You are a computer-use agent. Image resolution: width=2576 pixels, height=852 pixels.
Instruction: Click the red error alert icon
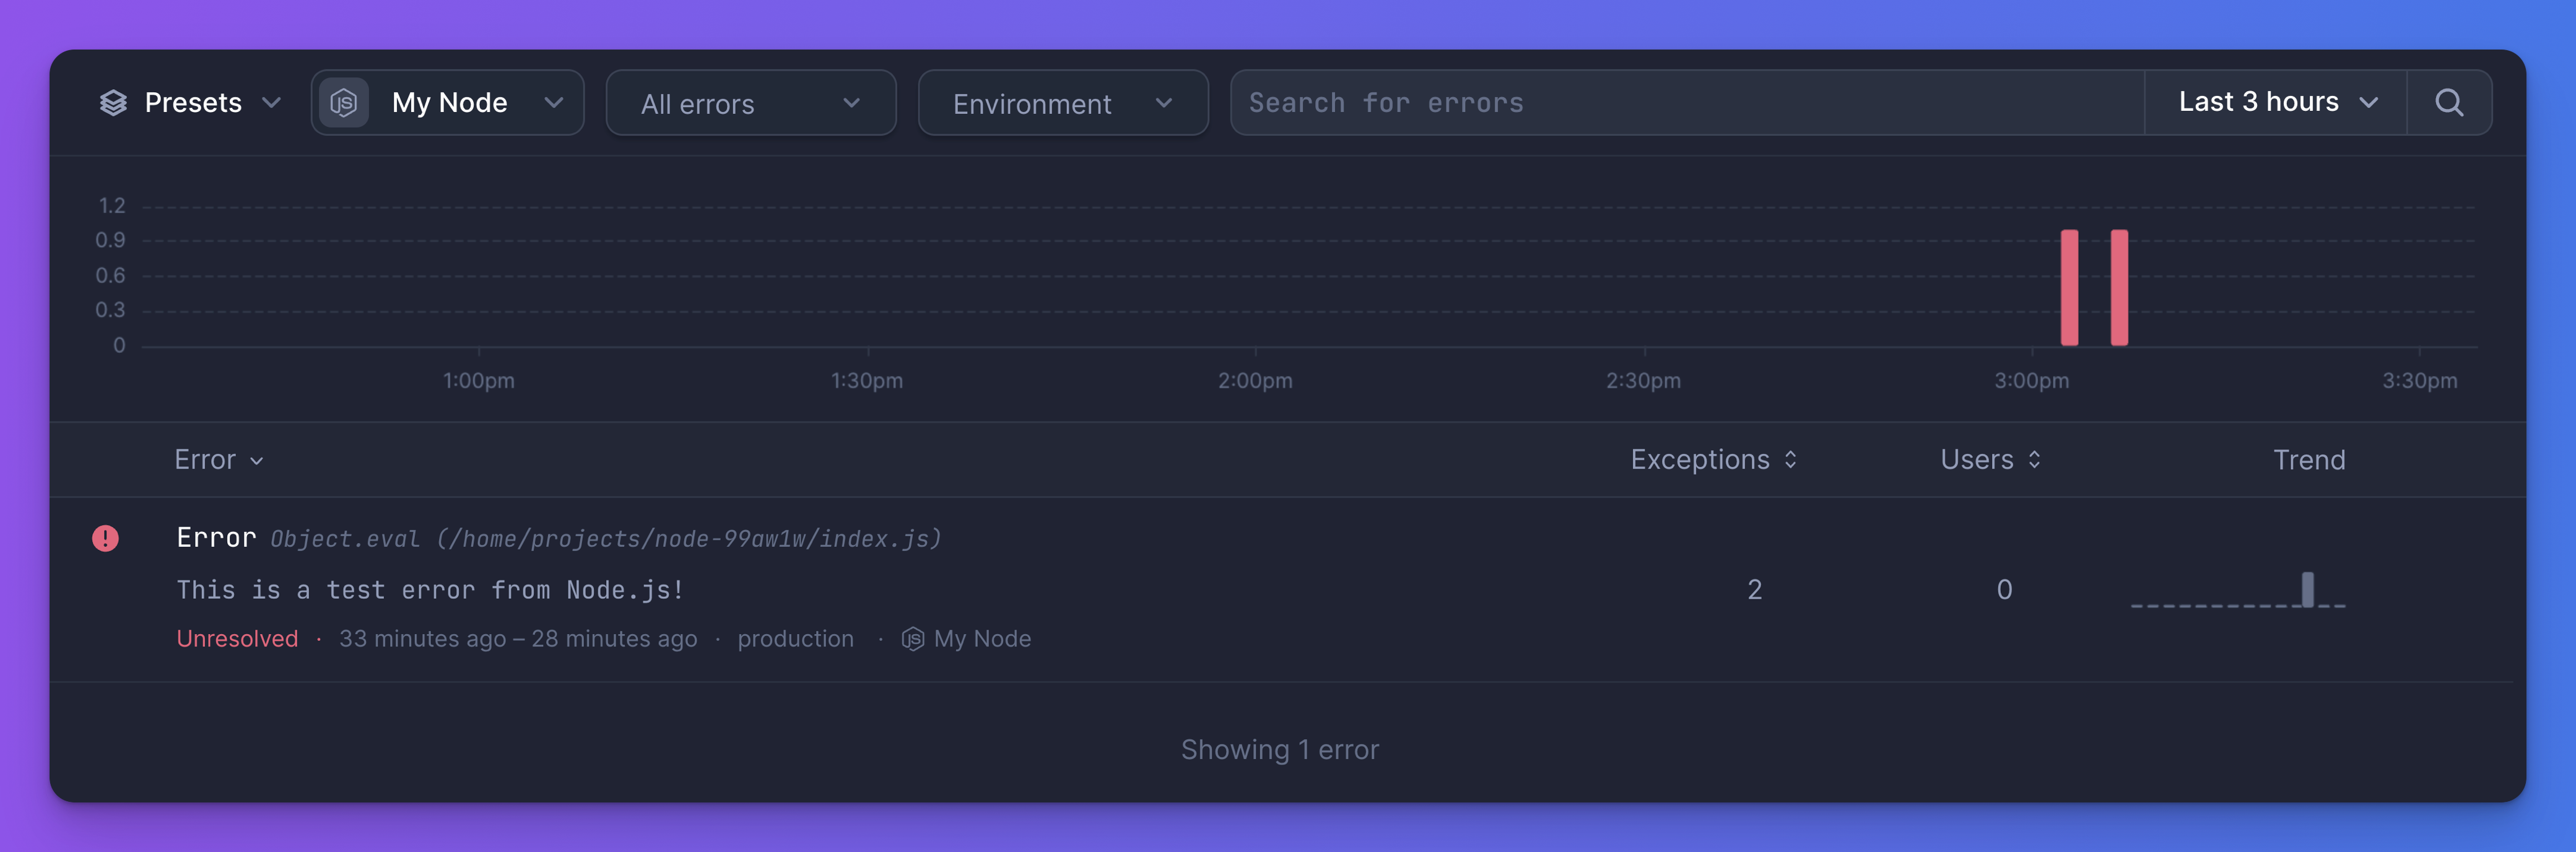105,538
